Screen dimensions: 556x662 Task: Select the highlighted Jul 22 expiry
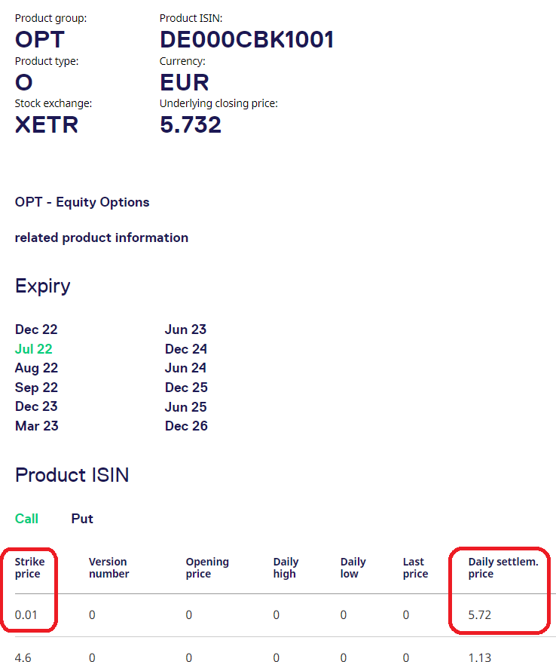[x=34, y=349]
